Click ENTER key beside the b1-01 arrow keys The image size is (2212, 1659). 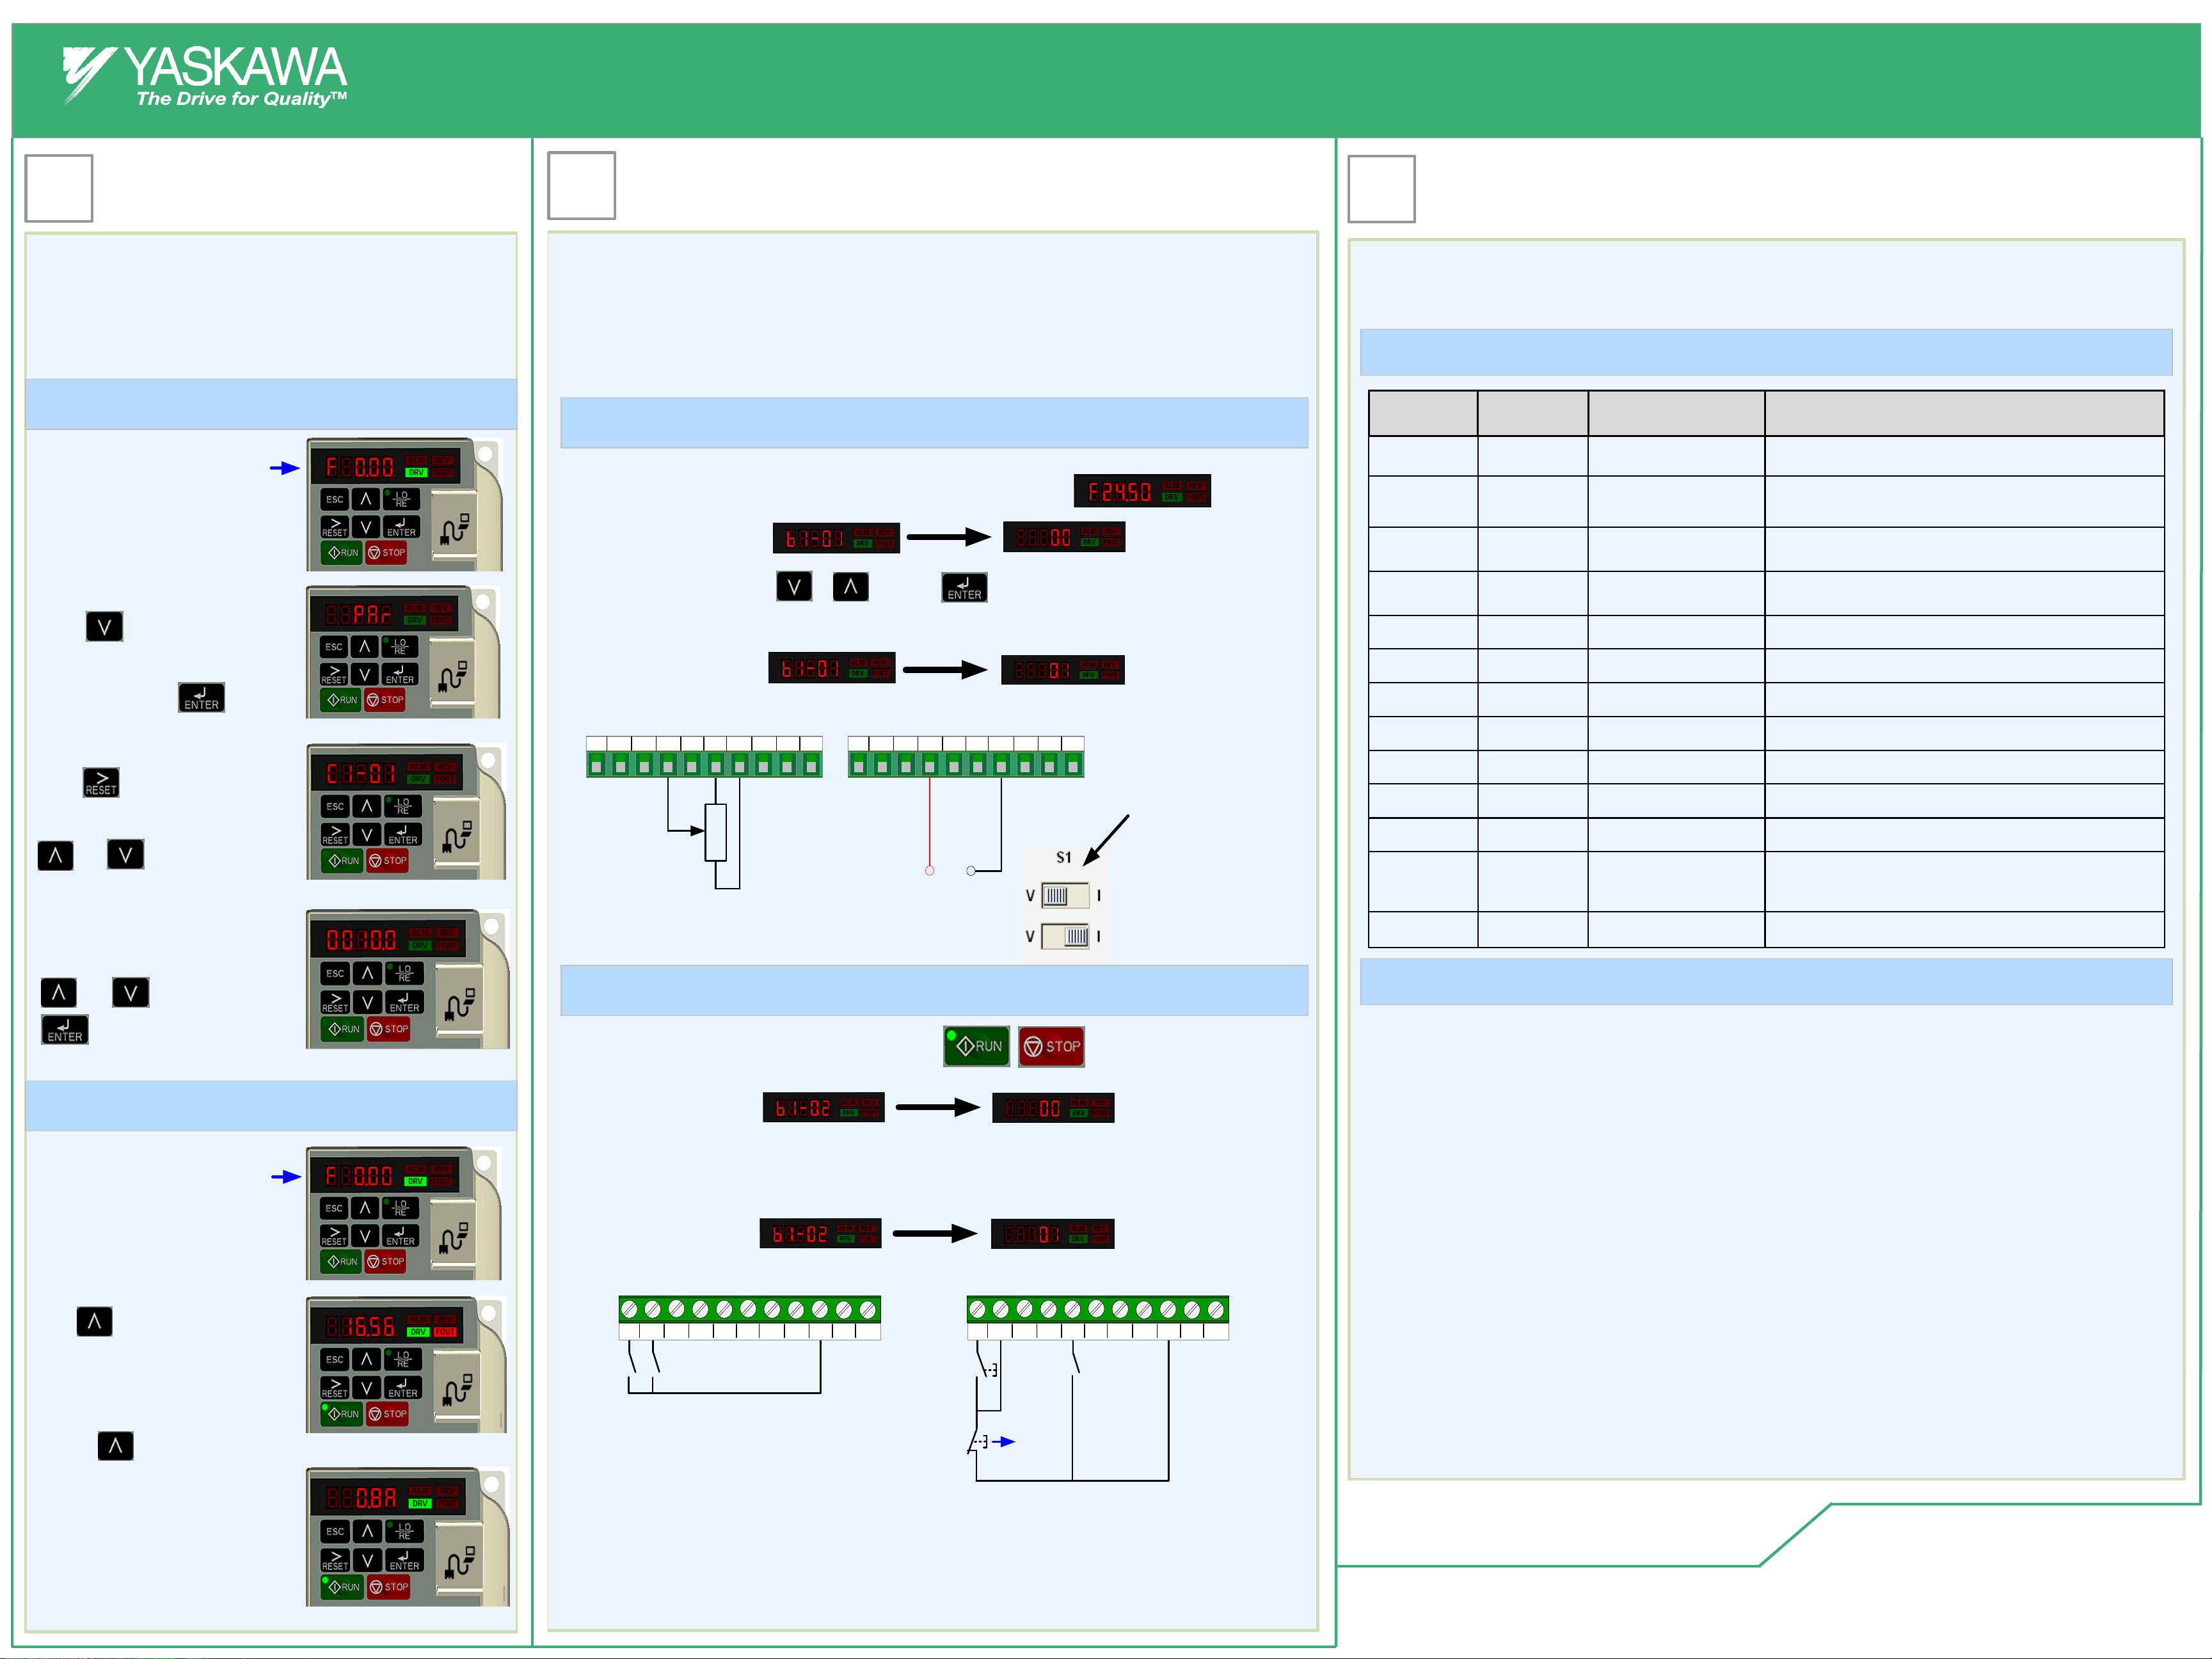tap(964, 587)
